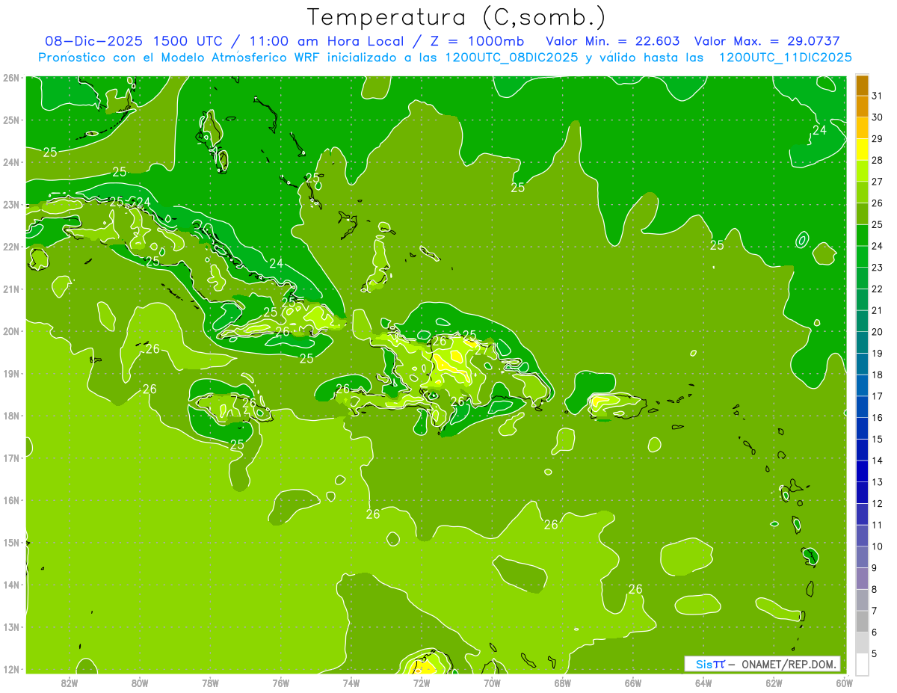Viewport: 897px width, 693px height.
Task: Click the "14N" latitude axis label
Action: (x=10, y=585)
